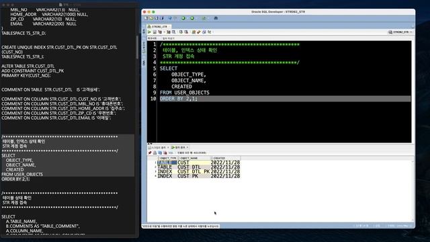The image size is (430, 242).
Task: Select TABLE cell in first result row
Action: coord(167,163)
